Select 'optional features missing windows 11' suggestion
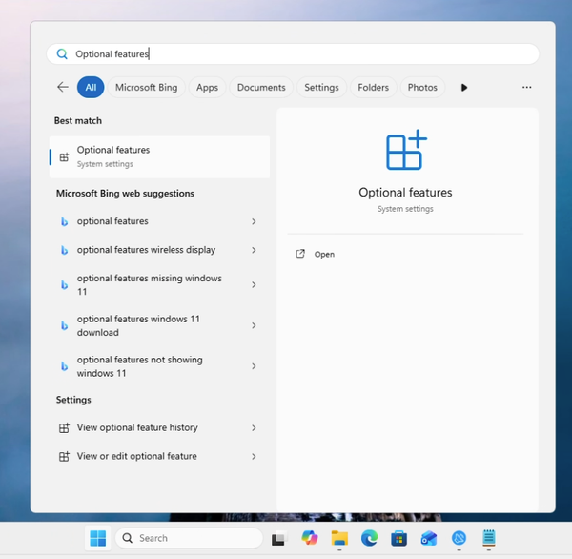This screenshot has width=572, height=559. 159,285
